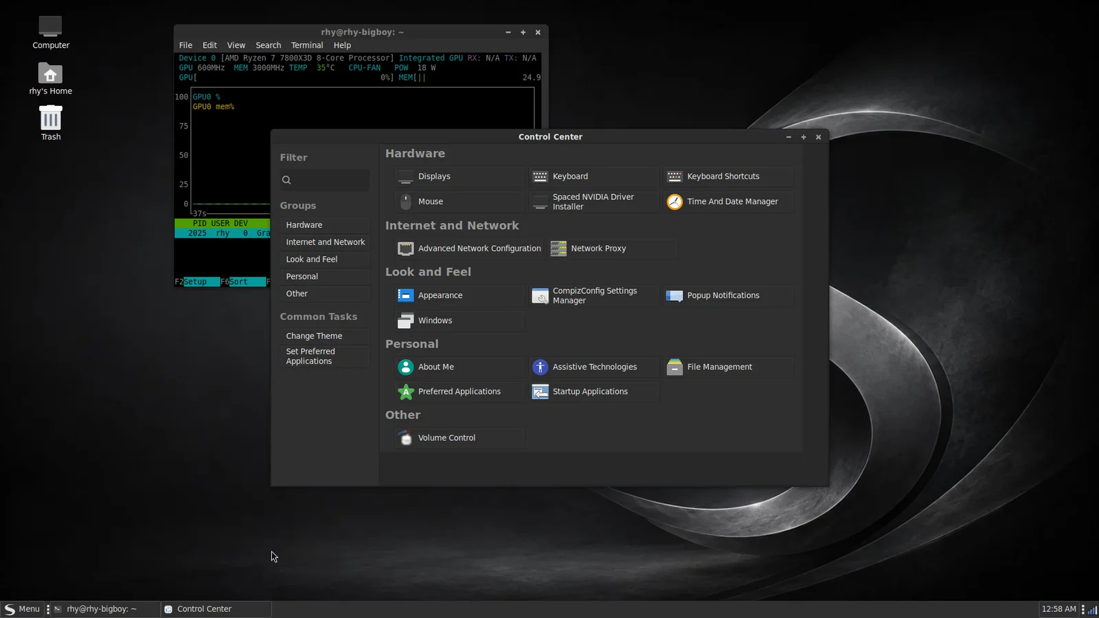
Task: Open the File Management icon
Action: click(x=675, y=367)
